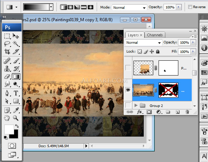
Task: Select the Clone Stamp tool
Action: pos(7,69)
